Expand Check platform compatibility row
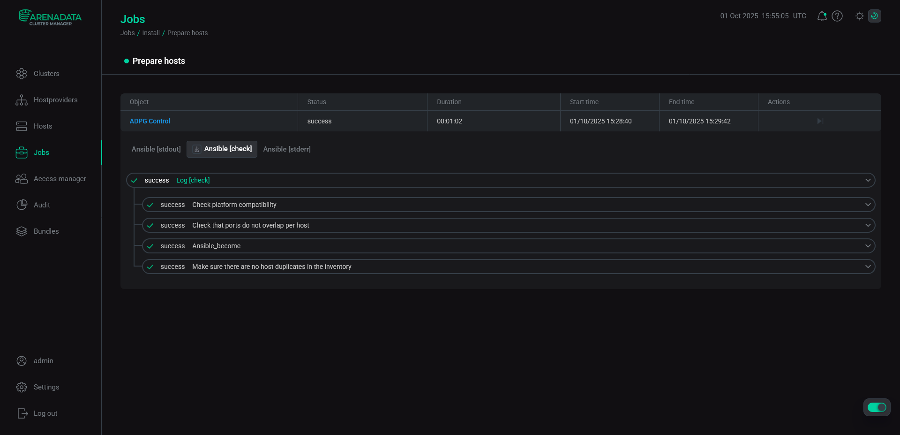 coord(868,205)
